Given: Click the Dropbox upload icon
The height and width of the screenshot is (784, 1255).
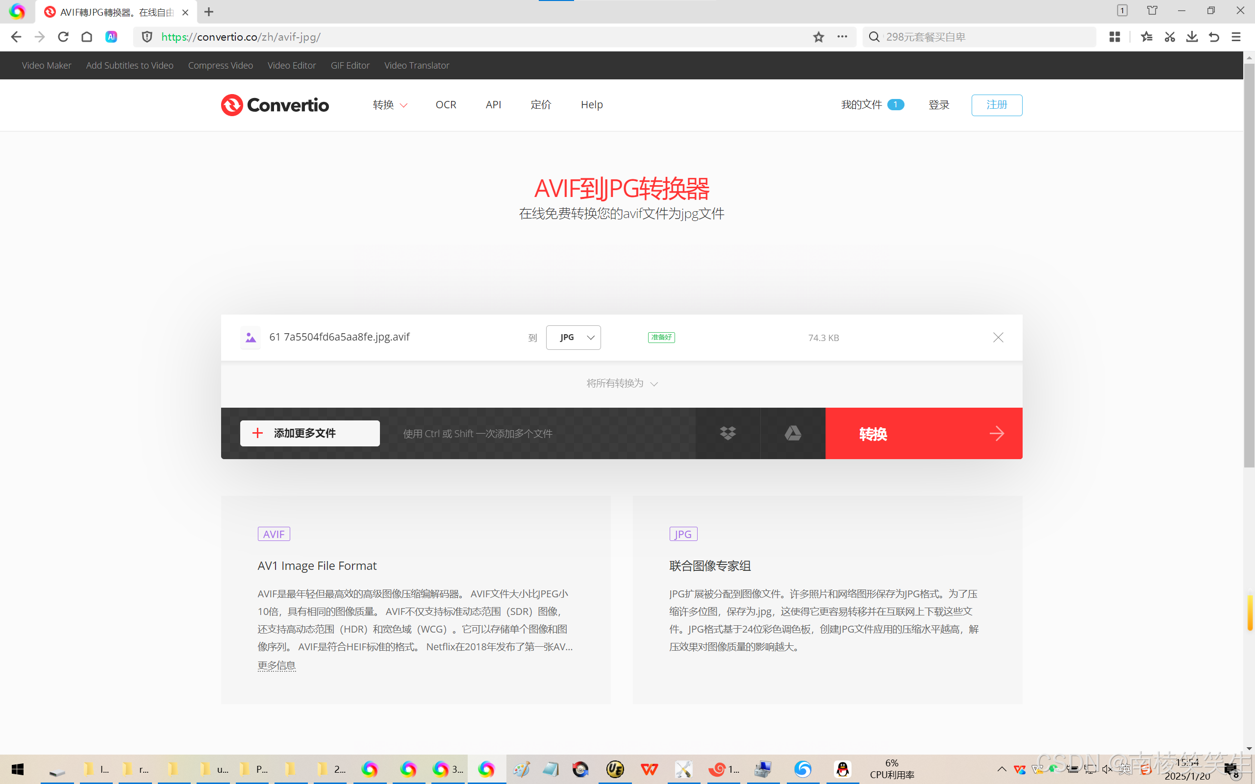Looking at the screenshot, I should click(x=728, y=433).
